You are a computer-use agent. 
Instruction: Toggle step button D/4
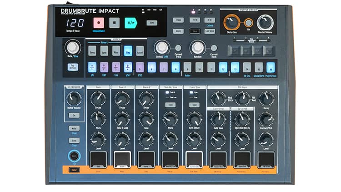point(128,67)
